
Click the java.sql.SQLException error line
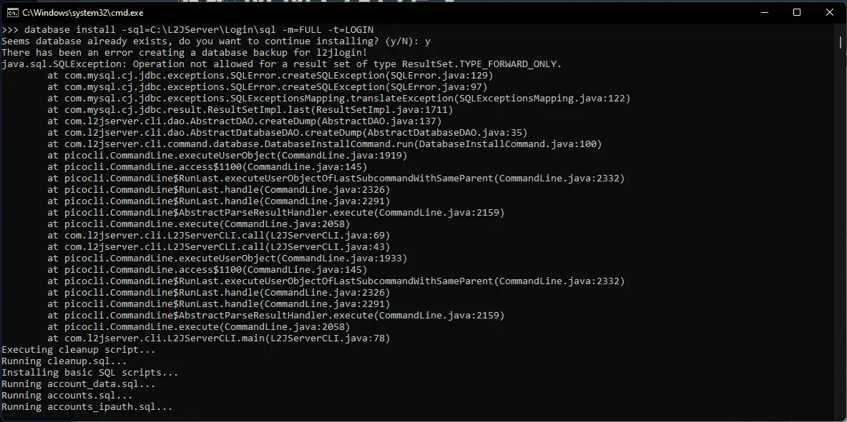pos(282,64)
